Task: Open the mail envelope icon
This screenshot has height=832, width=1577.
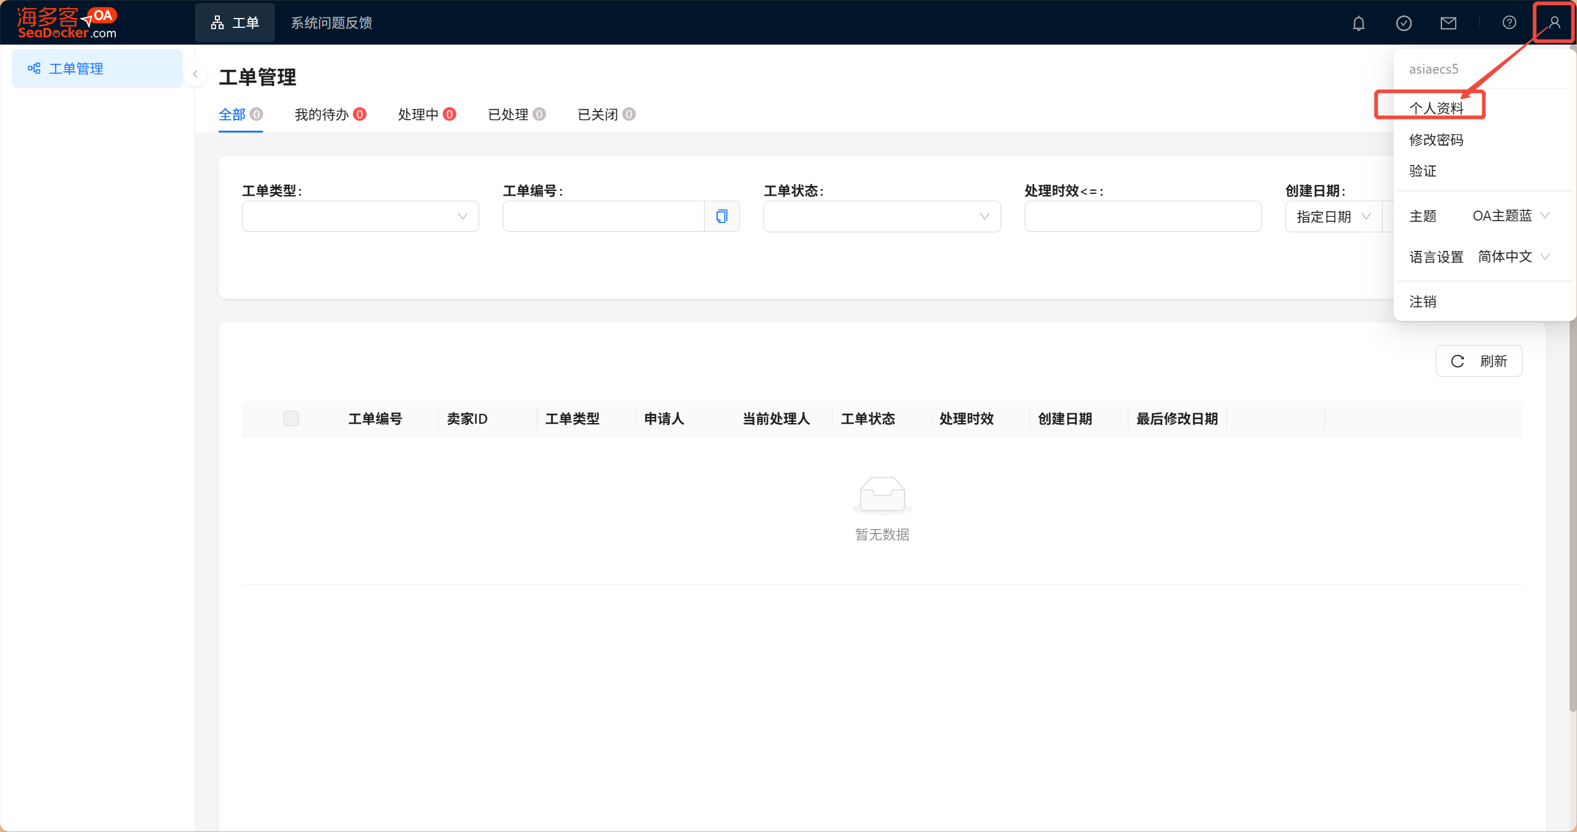Action: [x=1448, y=24]
